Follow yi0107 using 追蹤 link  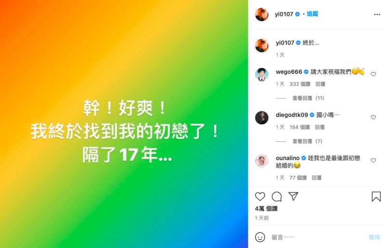[x=312, y=14]
